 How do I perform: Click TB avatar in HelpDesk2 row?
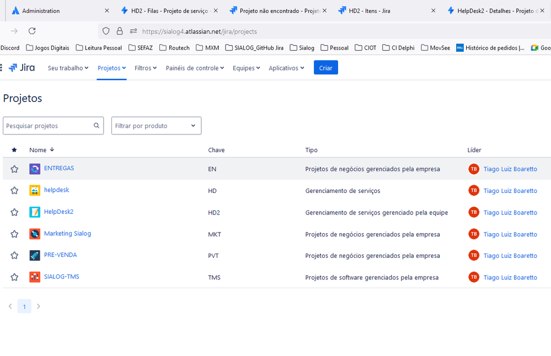(x=474, y=212)
